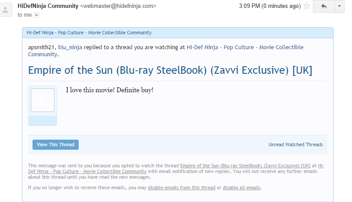Open the Hi-Def Ninja header link
Screen dimensions: 352x202
click(x=89, y=32)
